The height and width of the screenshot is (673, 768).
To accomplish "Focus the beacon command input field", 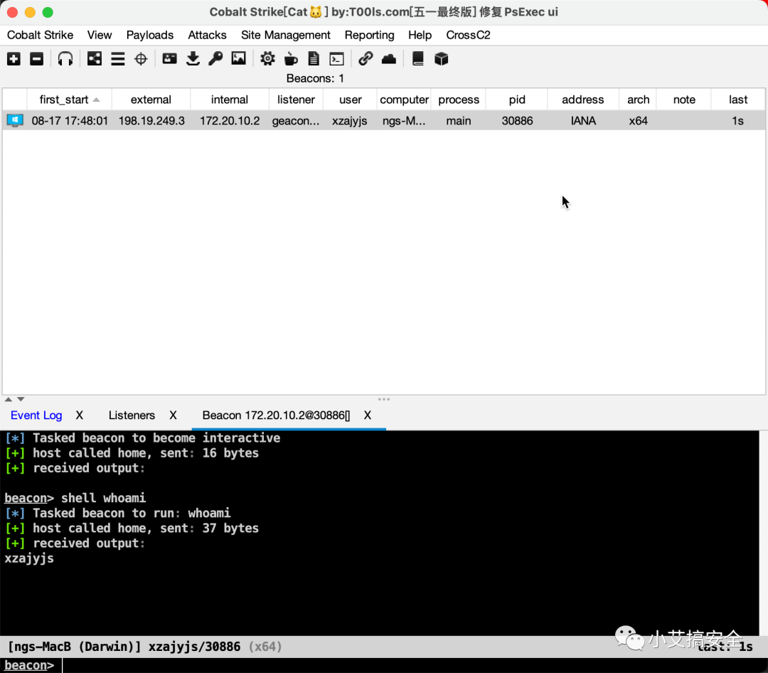I will coord(412,666).
